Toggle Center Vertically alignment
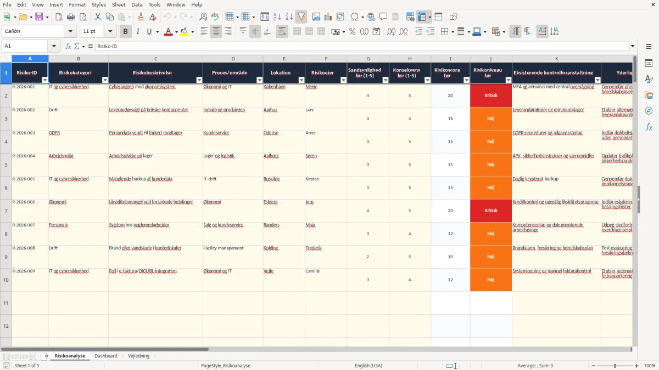The height and width of the screenshot is (370, 659). click(x=255, y=32)
